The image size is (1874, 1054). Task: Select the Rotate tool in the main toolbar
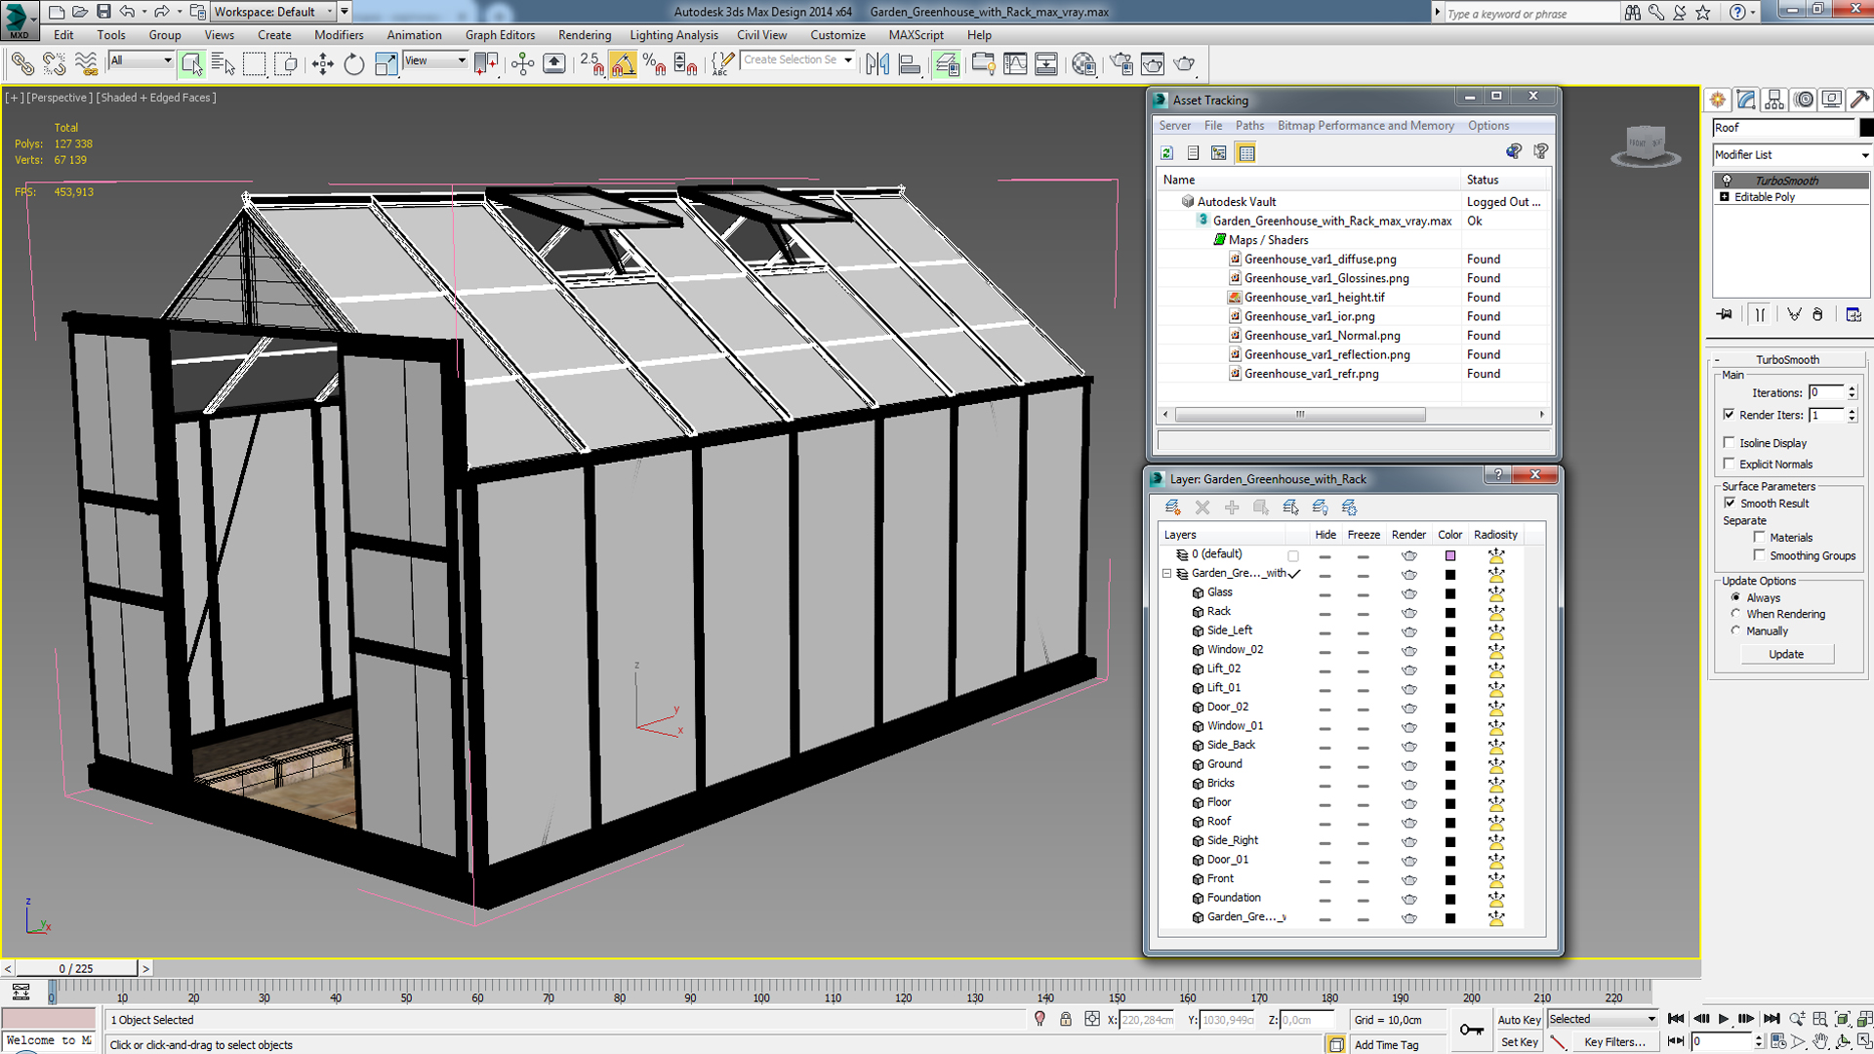tap(353, 64)
